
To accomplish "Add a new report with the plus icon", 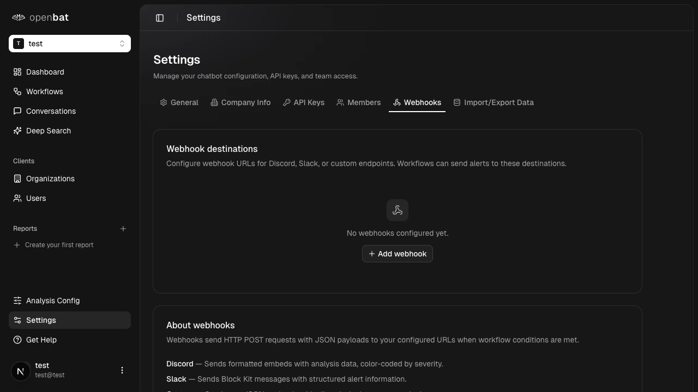I will pos(123,229).
